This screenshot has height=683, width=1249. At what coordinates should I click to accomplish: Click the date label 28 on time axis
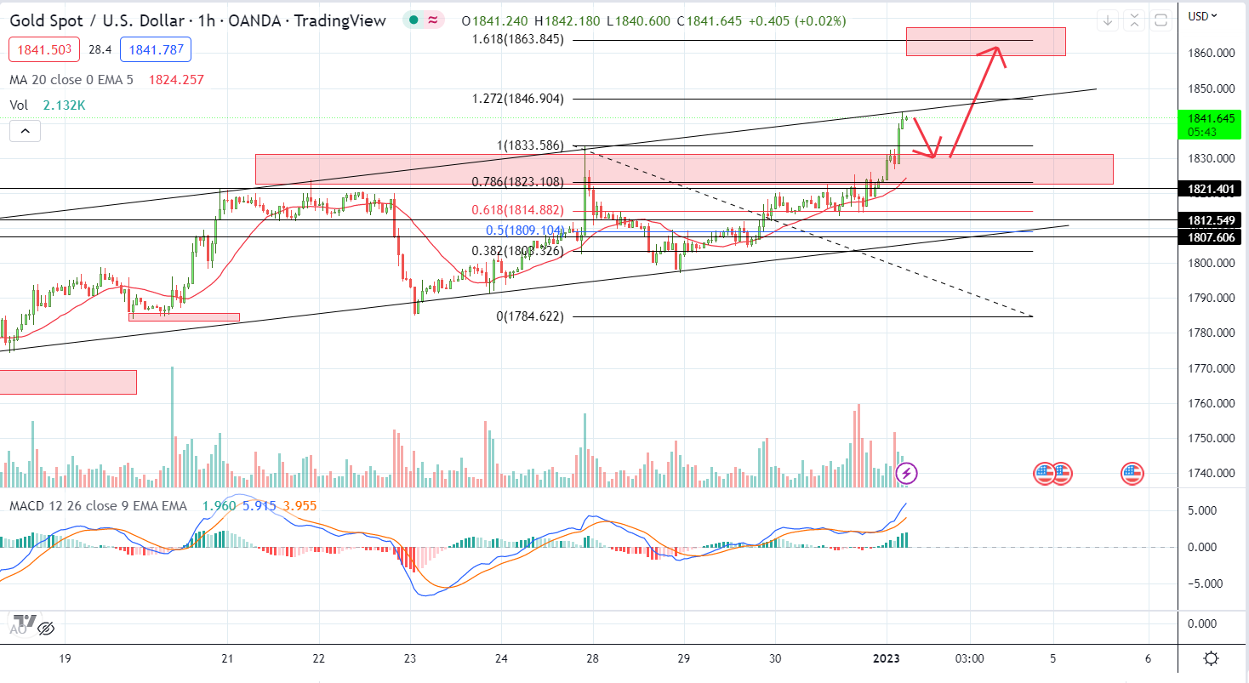click(592, 658)
